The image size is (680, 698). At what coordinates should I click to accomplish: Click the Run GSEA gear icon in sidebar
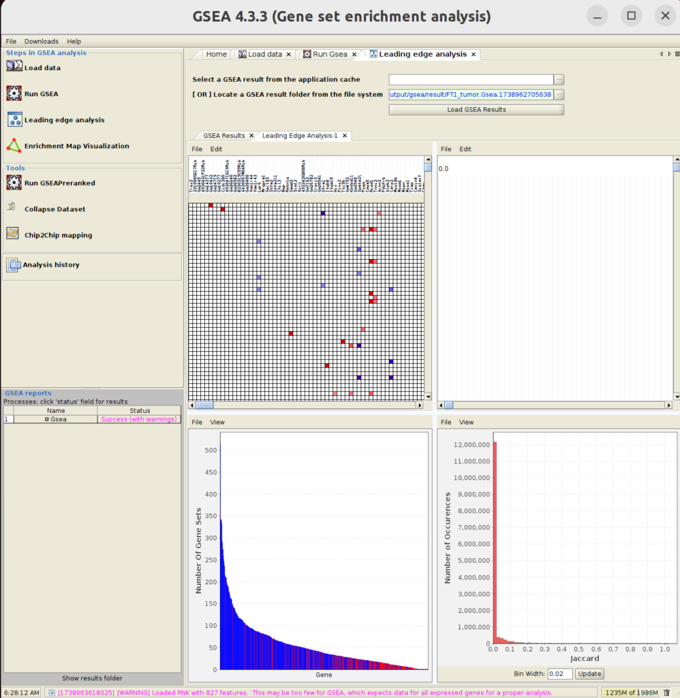point(14,93)
